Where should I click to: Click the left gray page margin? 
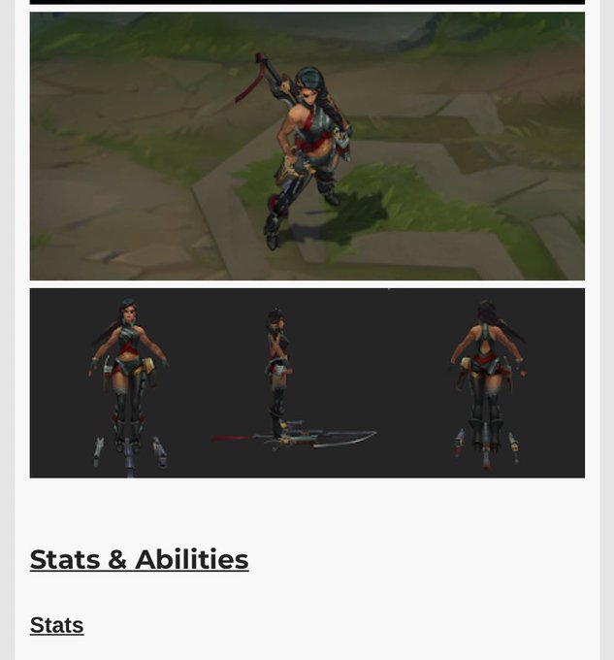click(7, 330)
